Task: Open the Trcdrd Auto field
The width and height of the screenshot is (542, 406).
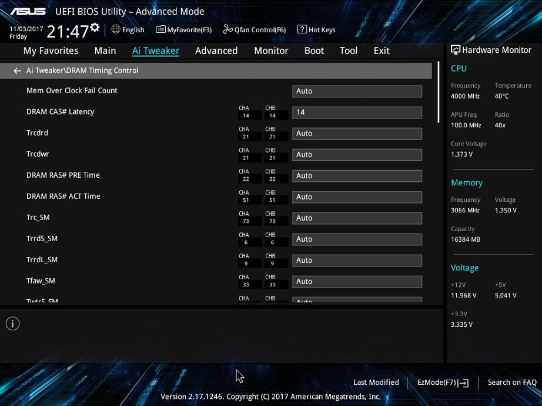Action: [357, 134]
